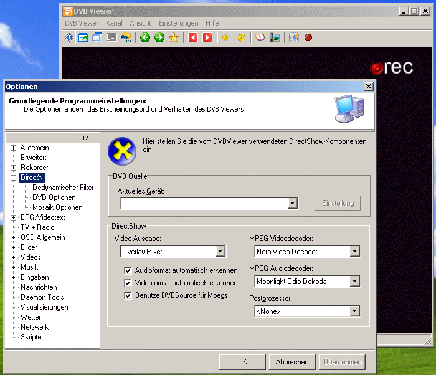This screenshot has height=375, width=436.
Task: Click the green right arrow icon
Action: pos(159,37)
